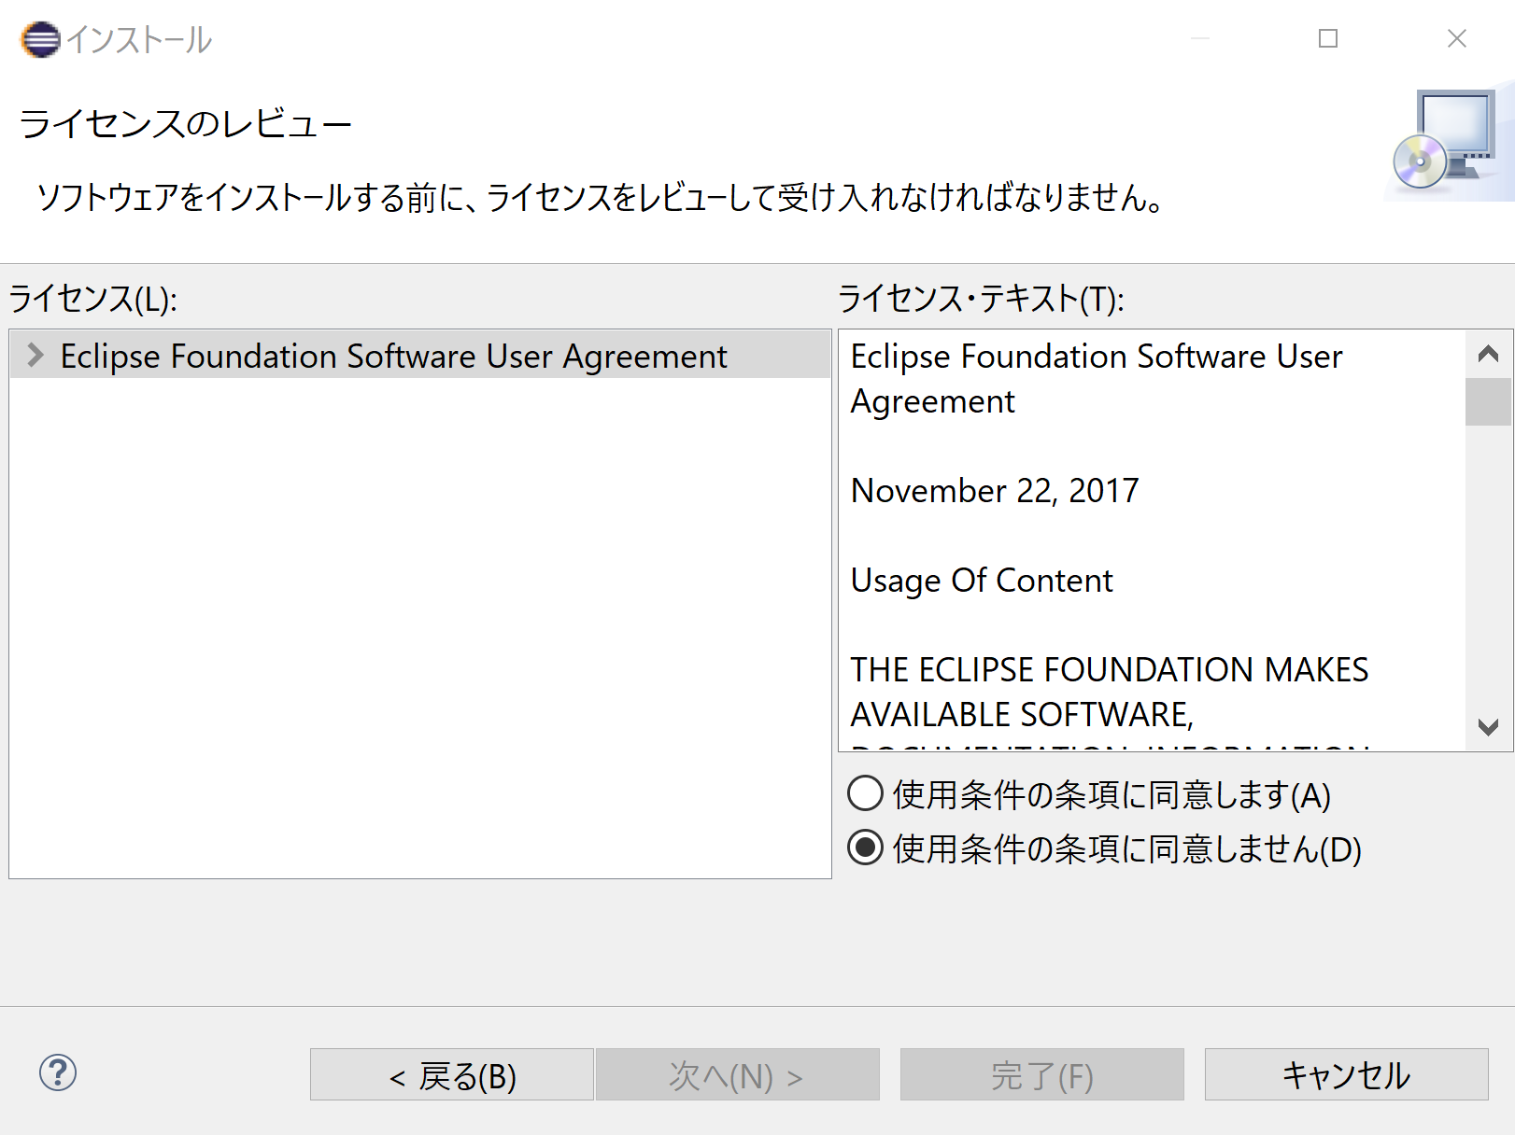Click the キャンセル button
Screen dimensions: 1515x1135
coord(1346,1074)
